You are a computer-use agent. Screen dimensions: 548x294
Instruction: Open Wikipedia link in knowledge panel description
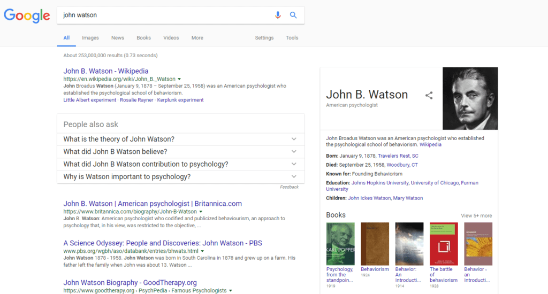tap(430, 144)
